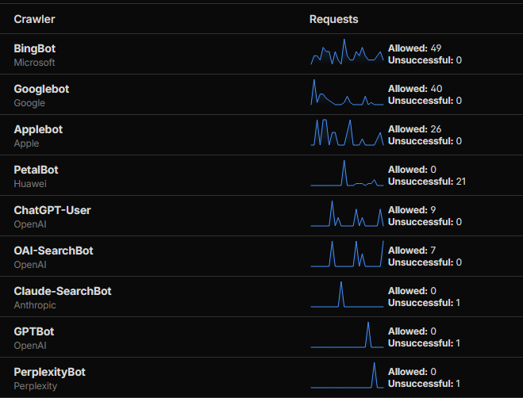The width and height of the screenshot is (523, 398).
Task: Click the Claude-SearchBot request spike chart
Action: pyautogui.click(x=347, y=295)
